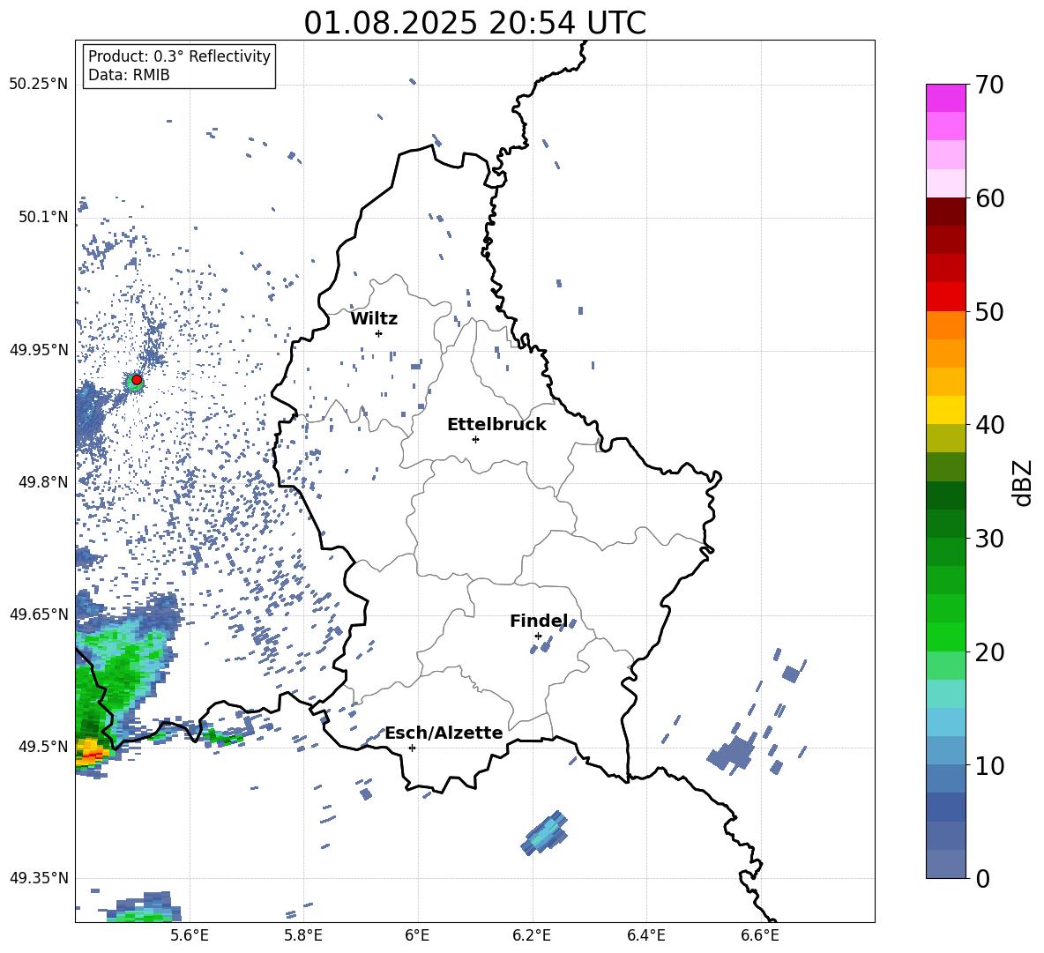Click the turquoise swatch between 10 and 20 dBZ
The width and height of the screenshot is (1044, 953).
(x=946, y=694)
